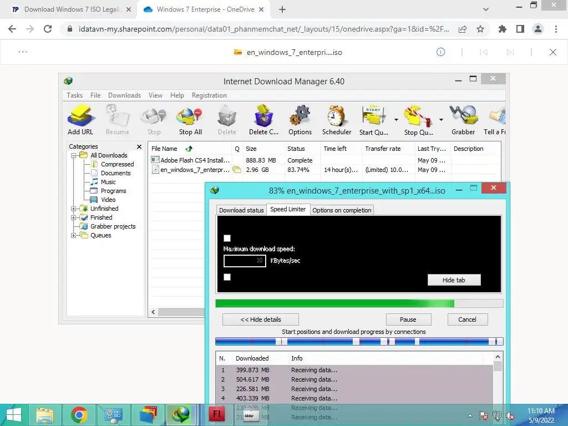Click the Add URL toolbar icon
Image resolution: width=568 pixels, height=426 pixels.
click(80, 120)
